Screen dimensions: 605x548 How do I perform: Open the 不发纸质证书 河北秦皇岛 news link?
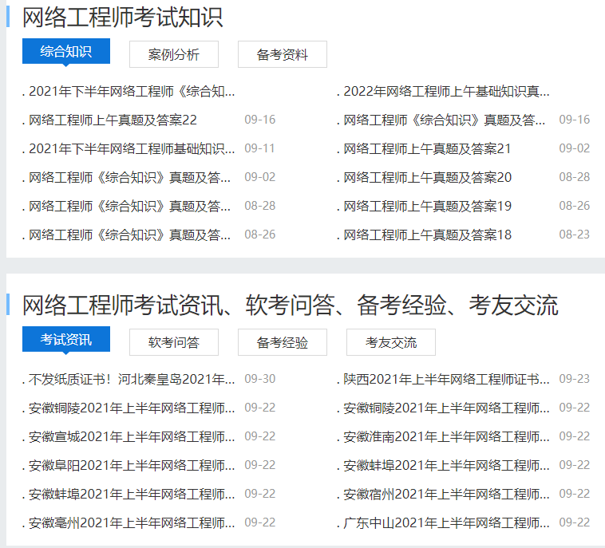[x=132, y=379]
